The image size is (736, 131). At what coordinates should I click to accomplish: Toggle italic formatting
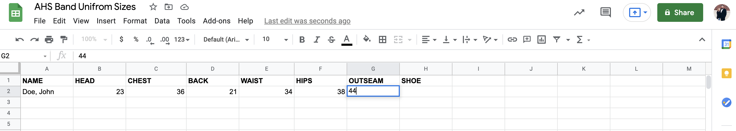click(x=317, y=39)
